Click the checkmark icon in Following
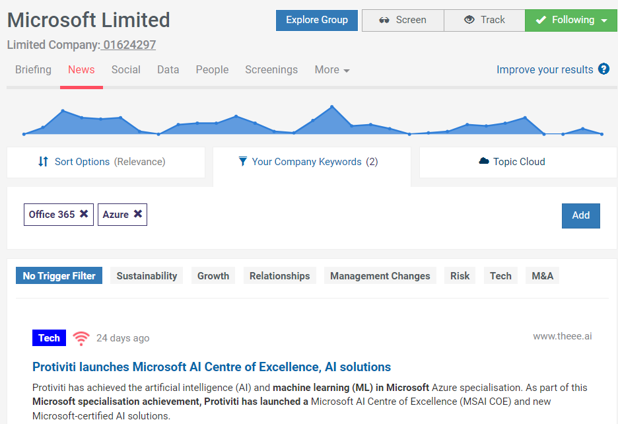This screenshot has width=618, height=424. [541, 20]
